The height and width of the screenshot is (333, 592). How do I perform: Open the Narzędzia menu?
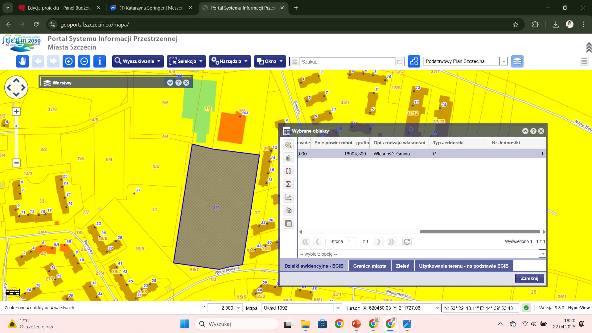click(x=230, y=61)
